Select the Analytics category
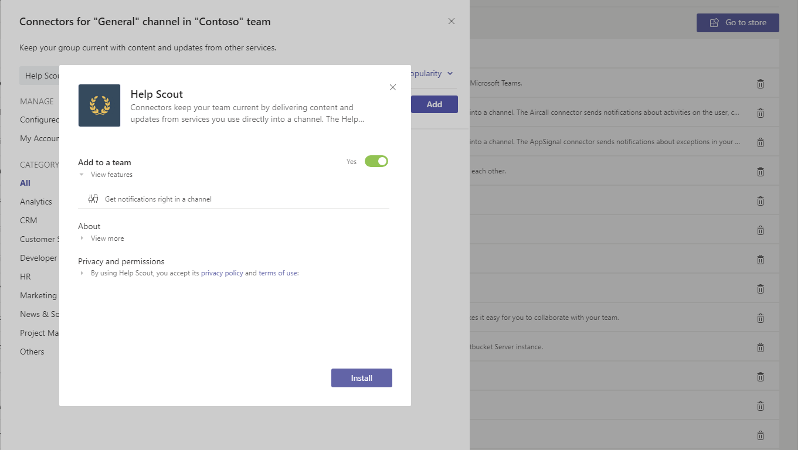The height and width of the screenshot is (450, 801). (x=36, y=202)
